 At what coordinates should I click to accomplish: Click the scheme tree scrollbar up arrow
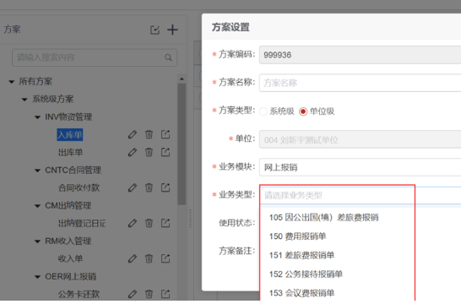(x=182, y=79)
